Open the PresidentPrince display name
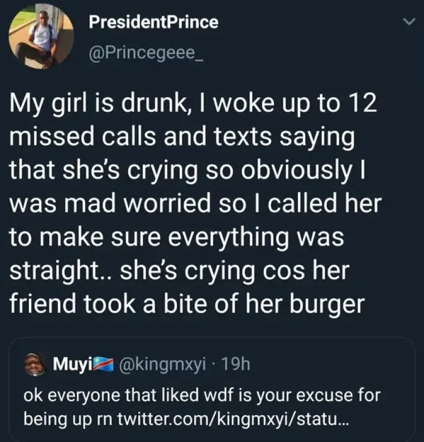This screenshot has width=424, height=442. [153, 22]
